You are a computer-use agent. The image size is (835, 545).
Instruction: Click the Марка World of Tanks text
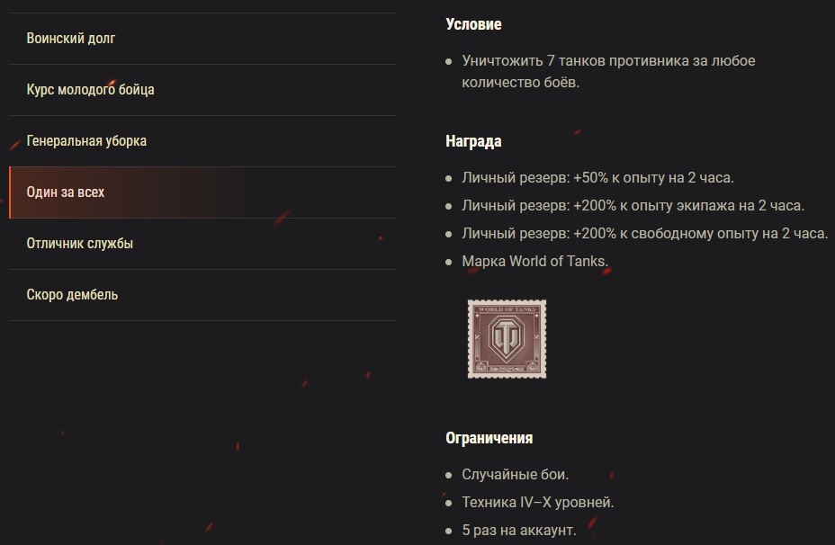point(535,262)
